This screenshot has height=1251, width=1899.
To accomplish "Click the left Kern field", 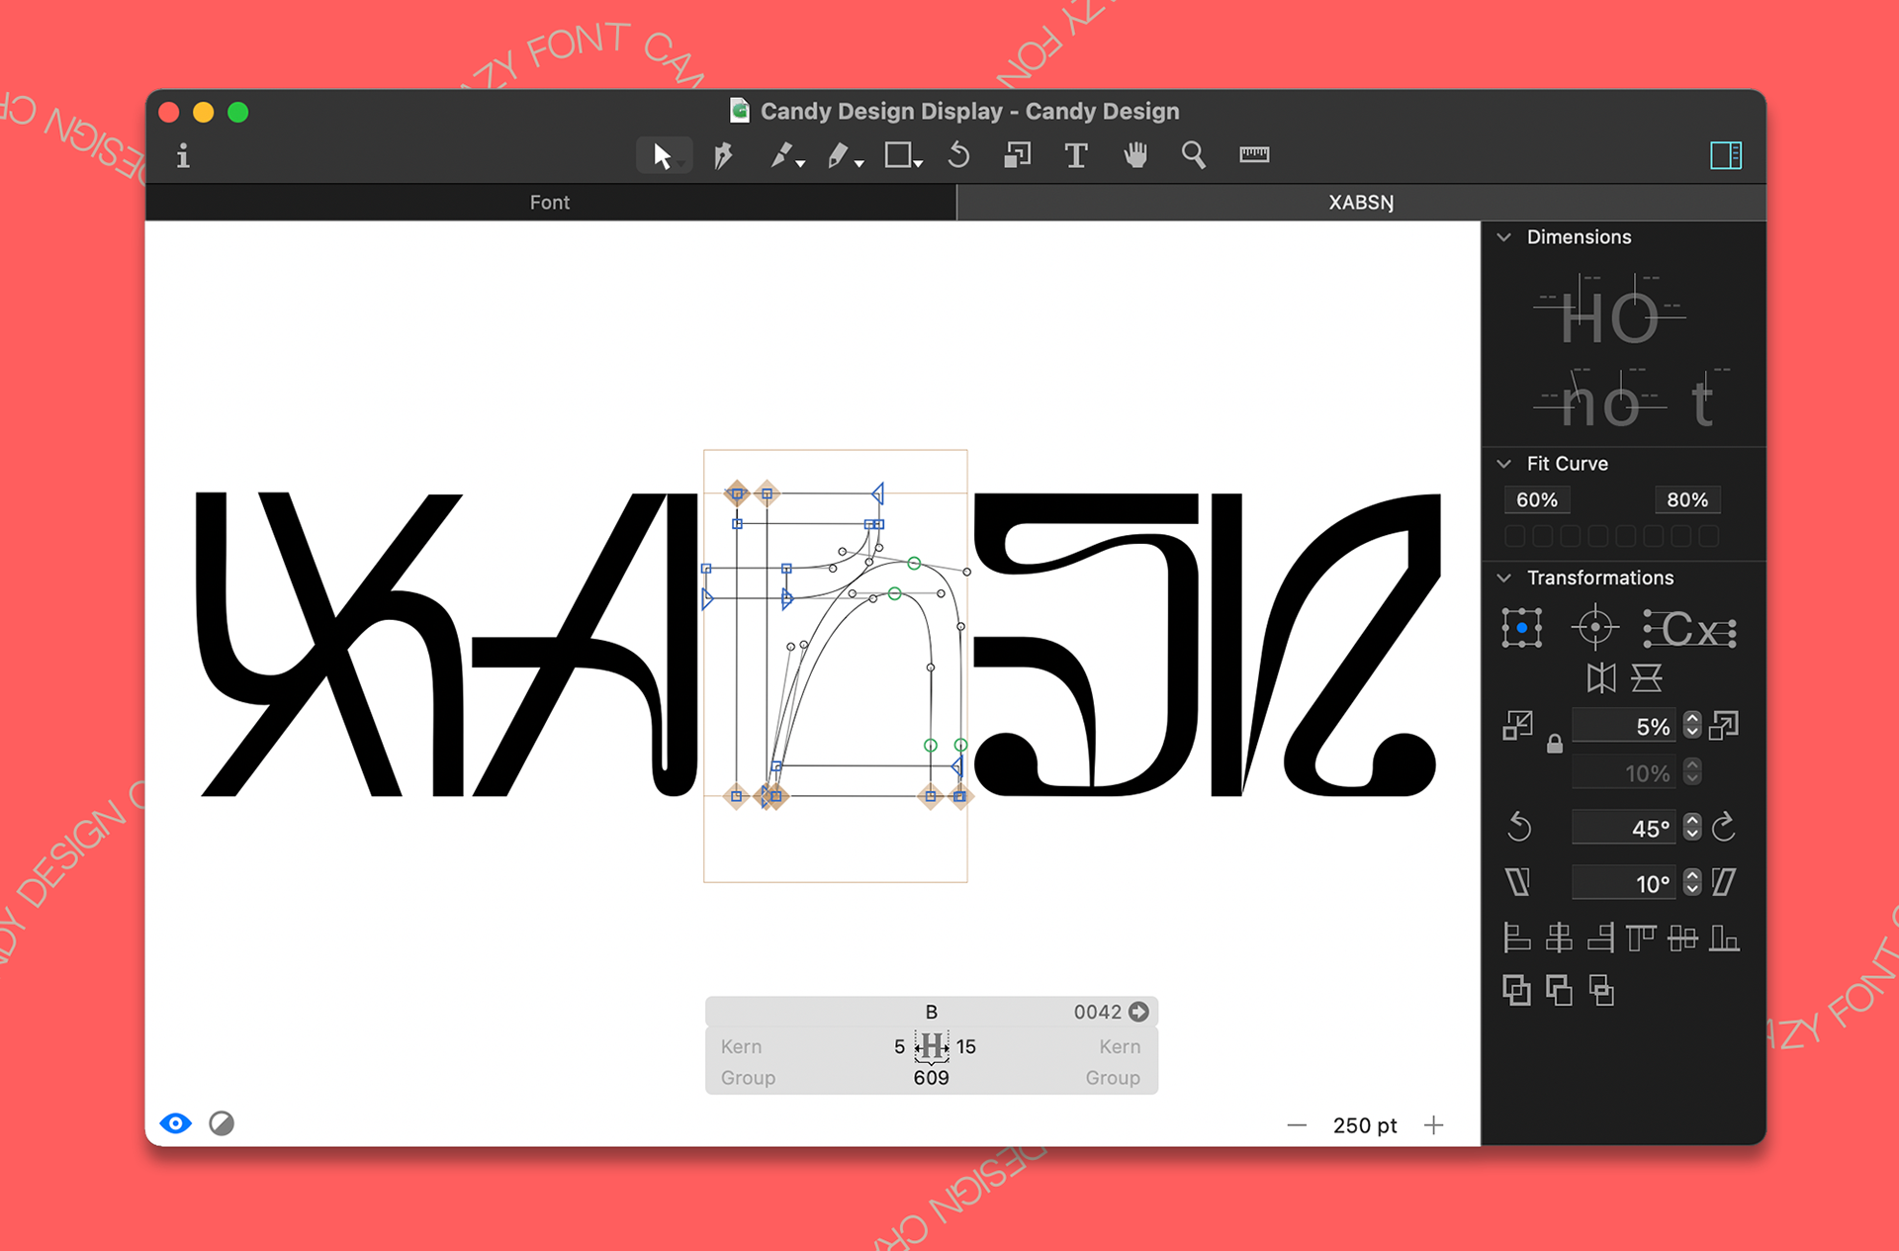I will click(x=741, y=1046).
